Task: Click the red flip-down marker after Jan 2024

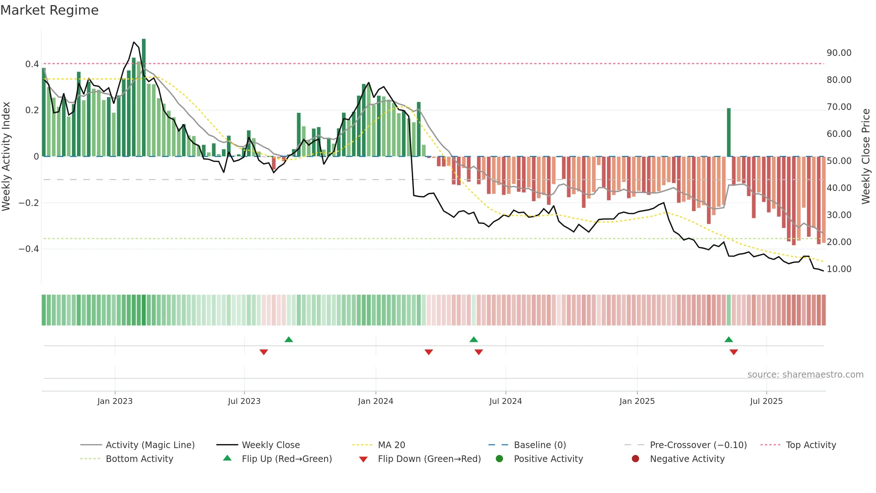Action: (x=429, y=352)
